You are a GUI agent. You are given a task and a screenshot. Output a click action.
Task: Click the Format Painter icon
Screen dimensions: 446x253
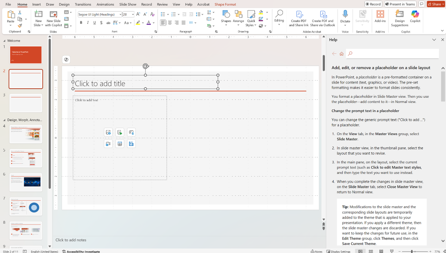[x=20, y=26]
